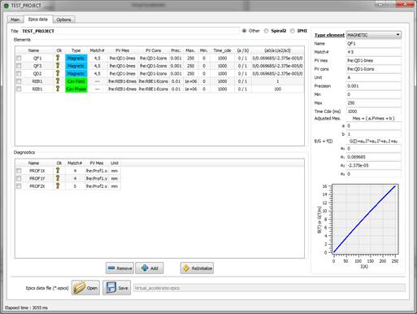This screenshot has width=417, height=314.
Task: Click the green Cav Field type cell
Action: click(x=76, y=81)
